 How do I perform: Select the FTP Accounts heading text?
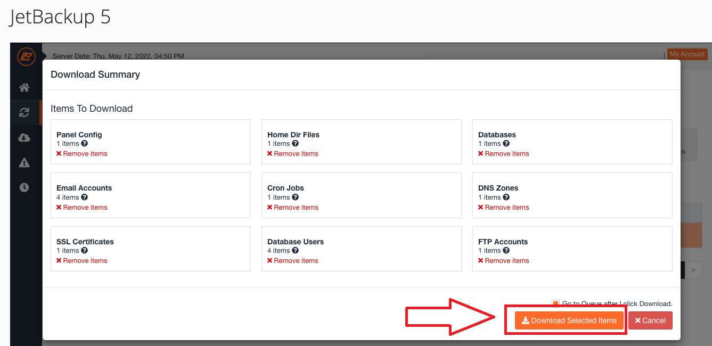click(x=503, y=242)
